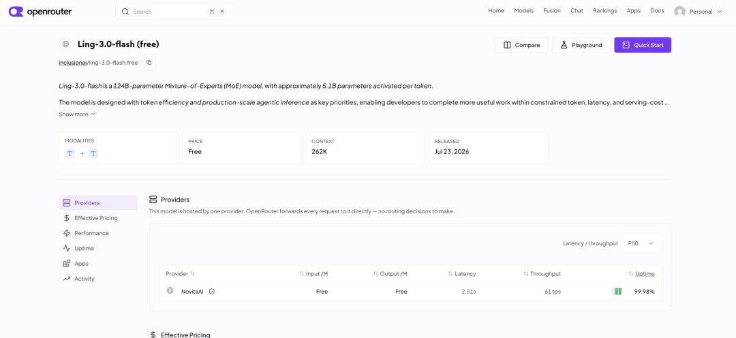The image size is (736, 338).
Task: Sort providers by Latency column
Action: [x=462, y=274]
